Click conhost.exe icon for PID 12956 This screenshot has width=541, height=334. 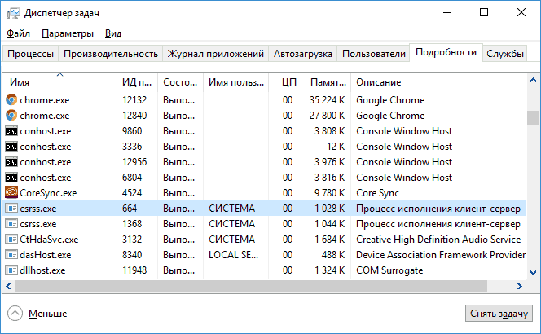pyautogui.click(x=11, y=162)
